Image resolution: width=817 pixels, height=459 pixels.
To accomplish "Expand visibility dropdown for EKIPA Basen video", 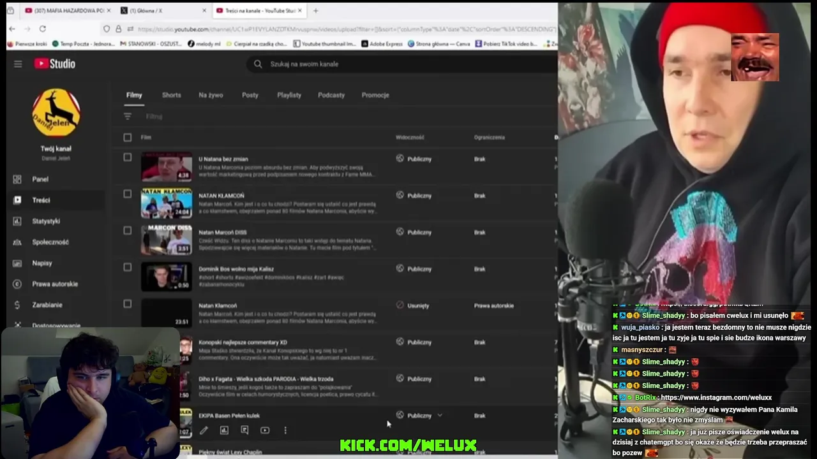I will pyautogui.click(x=440, y=416).
